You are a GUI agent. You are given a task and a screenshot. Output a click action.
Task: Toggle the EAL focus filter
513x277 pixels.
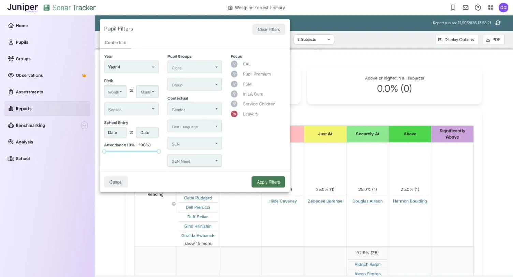(x=234, y=64)
